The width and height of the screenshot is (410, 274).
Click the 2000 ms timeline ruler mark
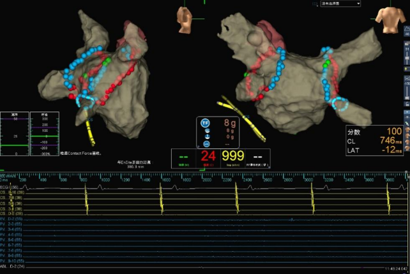click(206, 180)
